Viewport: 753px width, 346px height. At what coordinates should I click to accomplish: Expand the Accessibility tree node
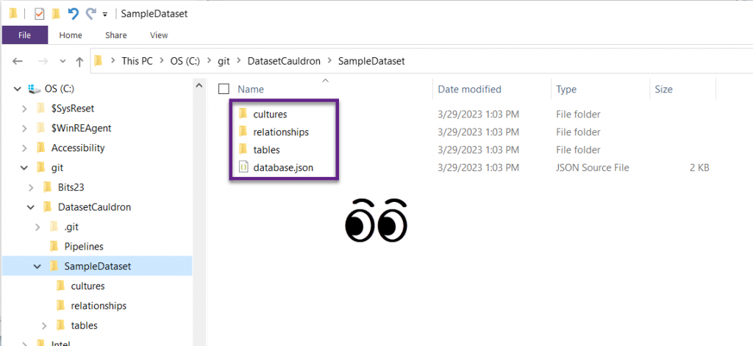[x=24, y=148]
